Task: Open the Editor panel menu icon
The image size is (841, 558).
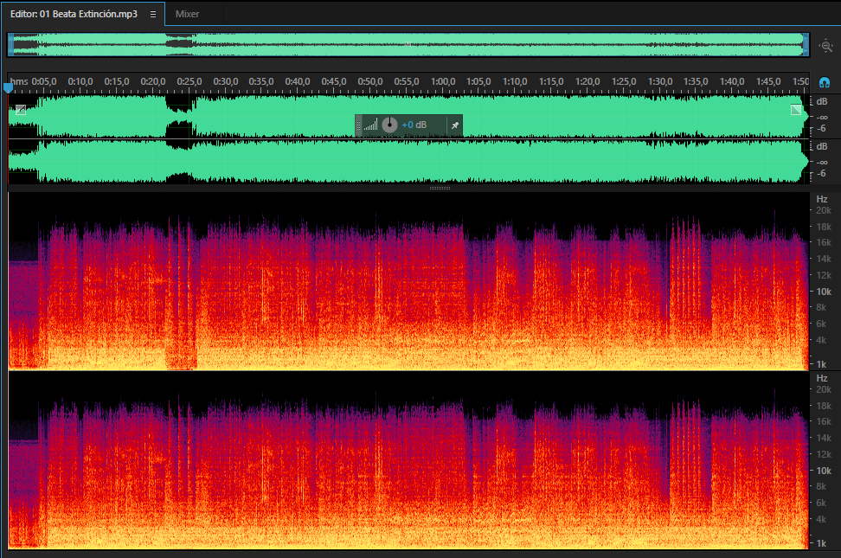Action: (x=153, y=14)
